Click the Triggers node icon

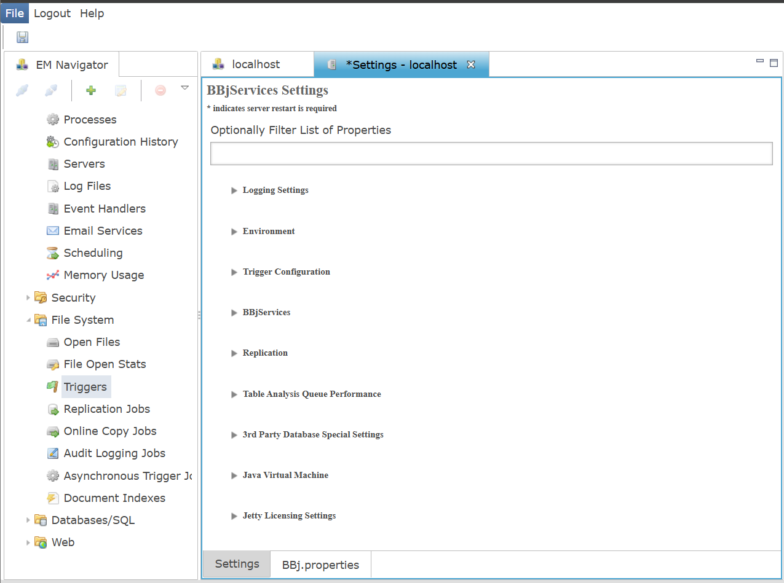53,387
